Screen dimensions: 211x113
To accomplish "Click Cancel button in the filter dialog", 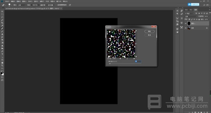I will click(x=150, y=35).
